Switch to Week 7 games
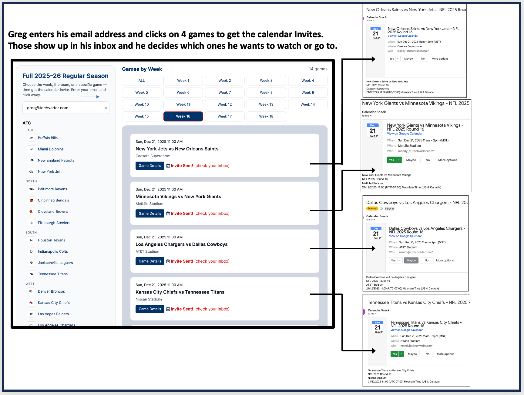The height and width of the screenshot is (395, 524). pos(225,92)
